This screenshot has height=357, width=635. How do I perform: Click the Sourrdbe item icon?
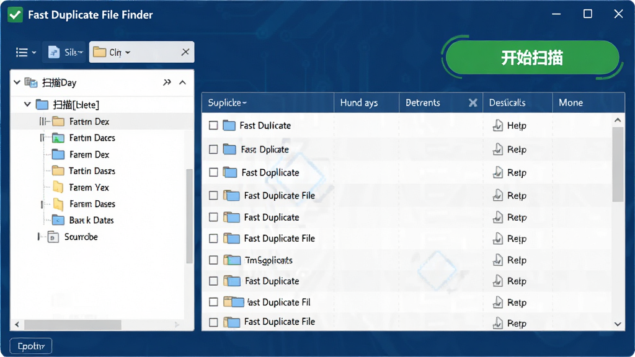pos(53,237)
